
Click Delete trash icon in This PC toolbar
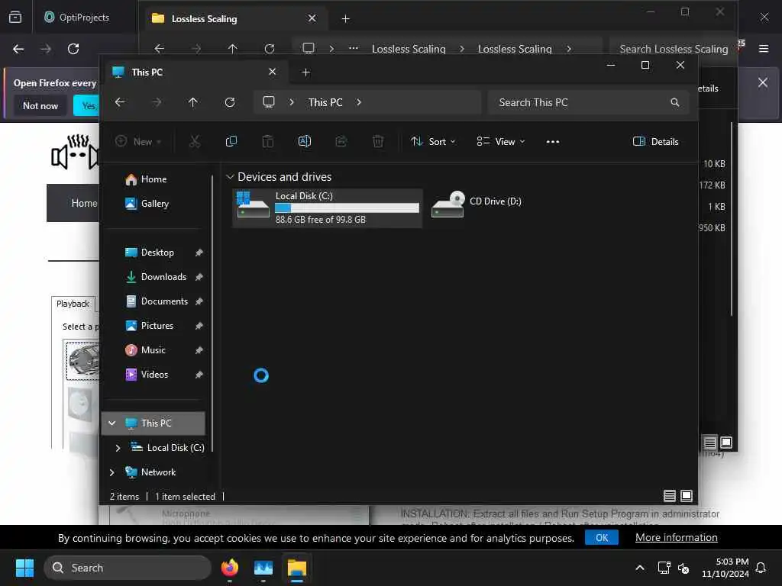point(378,141)
